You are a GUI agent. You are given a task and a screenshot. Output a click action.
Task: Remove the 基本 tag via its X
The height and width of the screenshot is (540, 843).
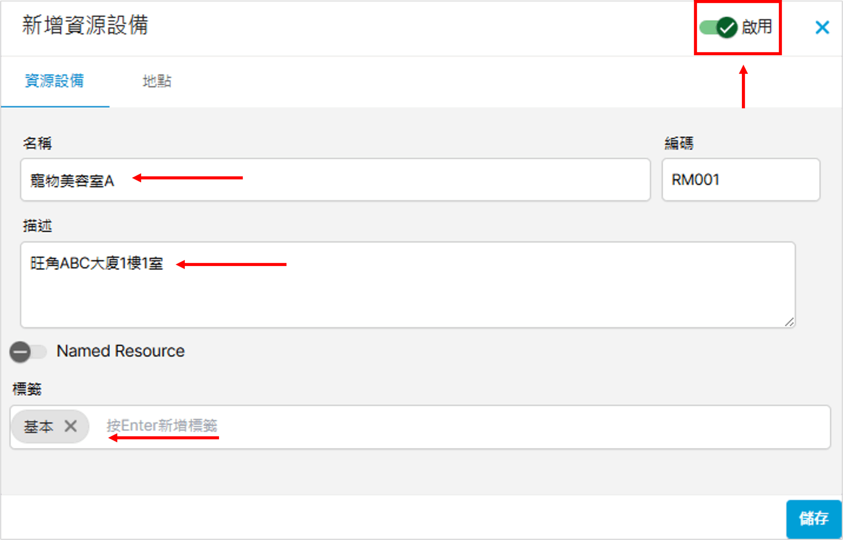point(71,427)
